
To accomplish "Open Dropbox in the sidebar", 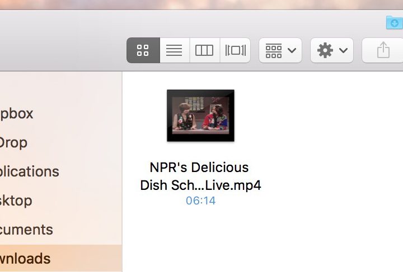I will pyautogui.click(x=61, y=113).
